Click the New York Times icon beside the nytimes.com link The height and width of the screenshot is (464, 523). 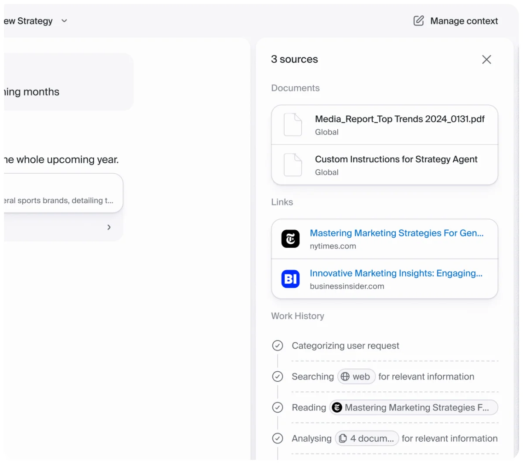click(x=290, y=239)
